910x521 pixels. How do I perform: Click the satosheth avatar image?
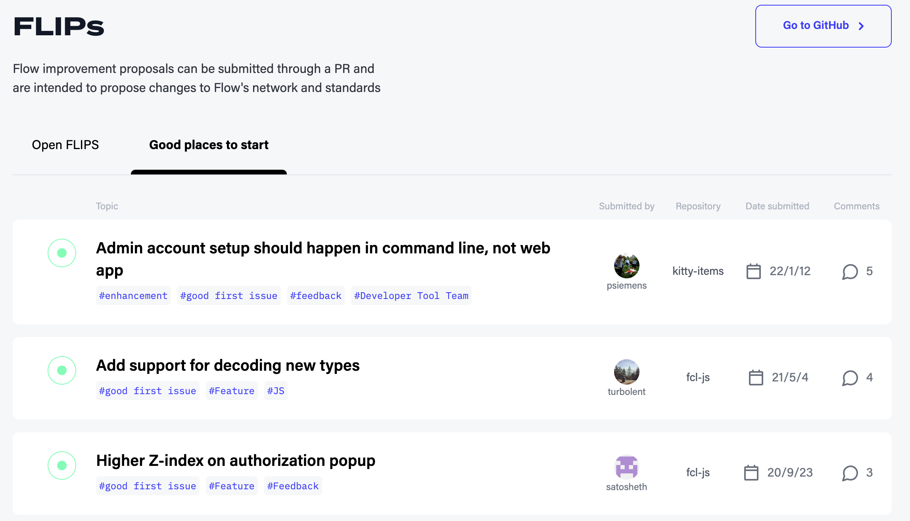627,468
